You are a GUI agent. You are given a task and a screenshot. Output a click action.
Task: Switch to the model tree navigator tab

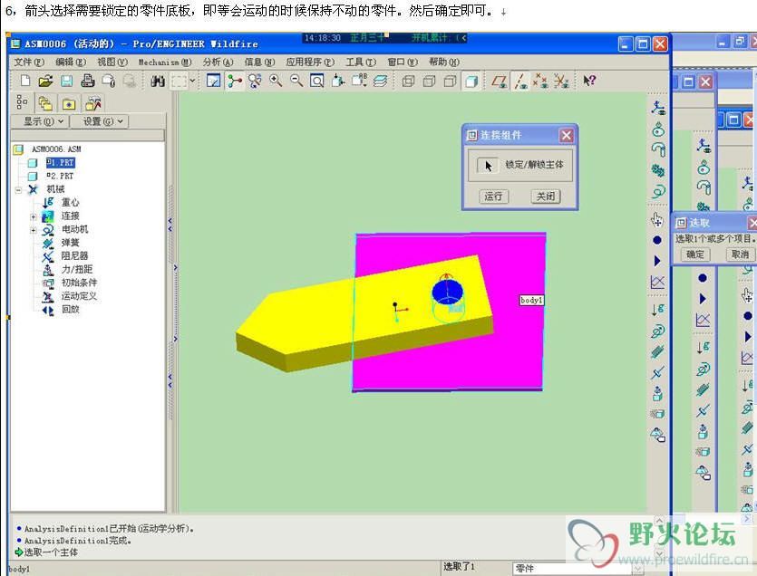tap(23, 102)
